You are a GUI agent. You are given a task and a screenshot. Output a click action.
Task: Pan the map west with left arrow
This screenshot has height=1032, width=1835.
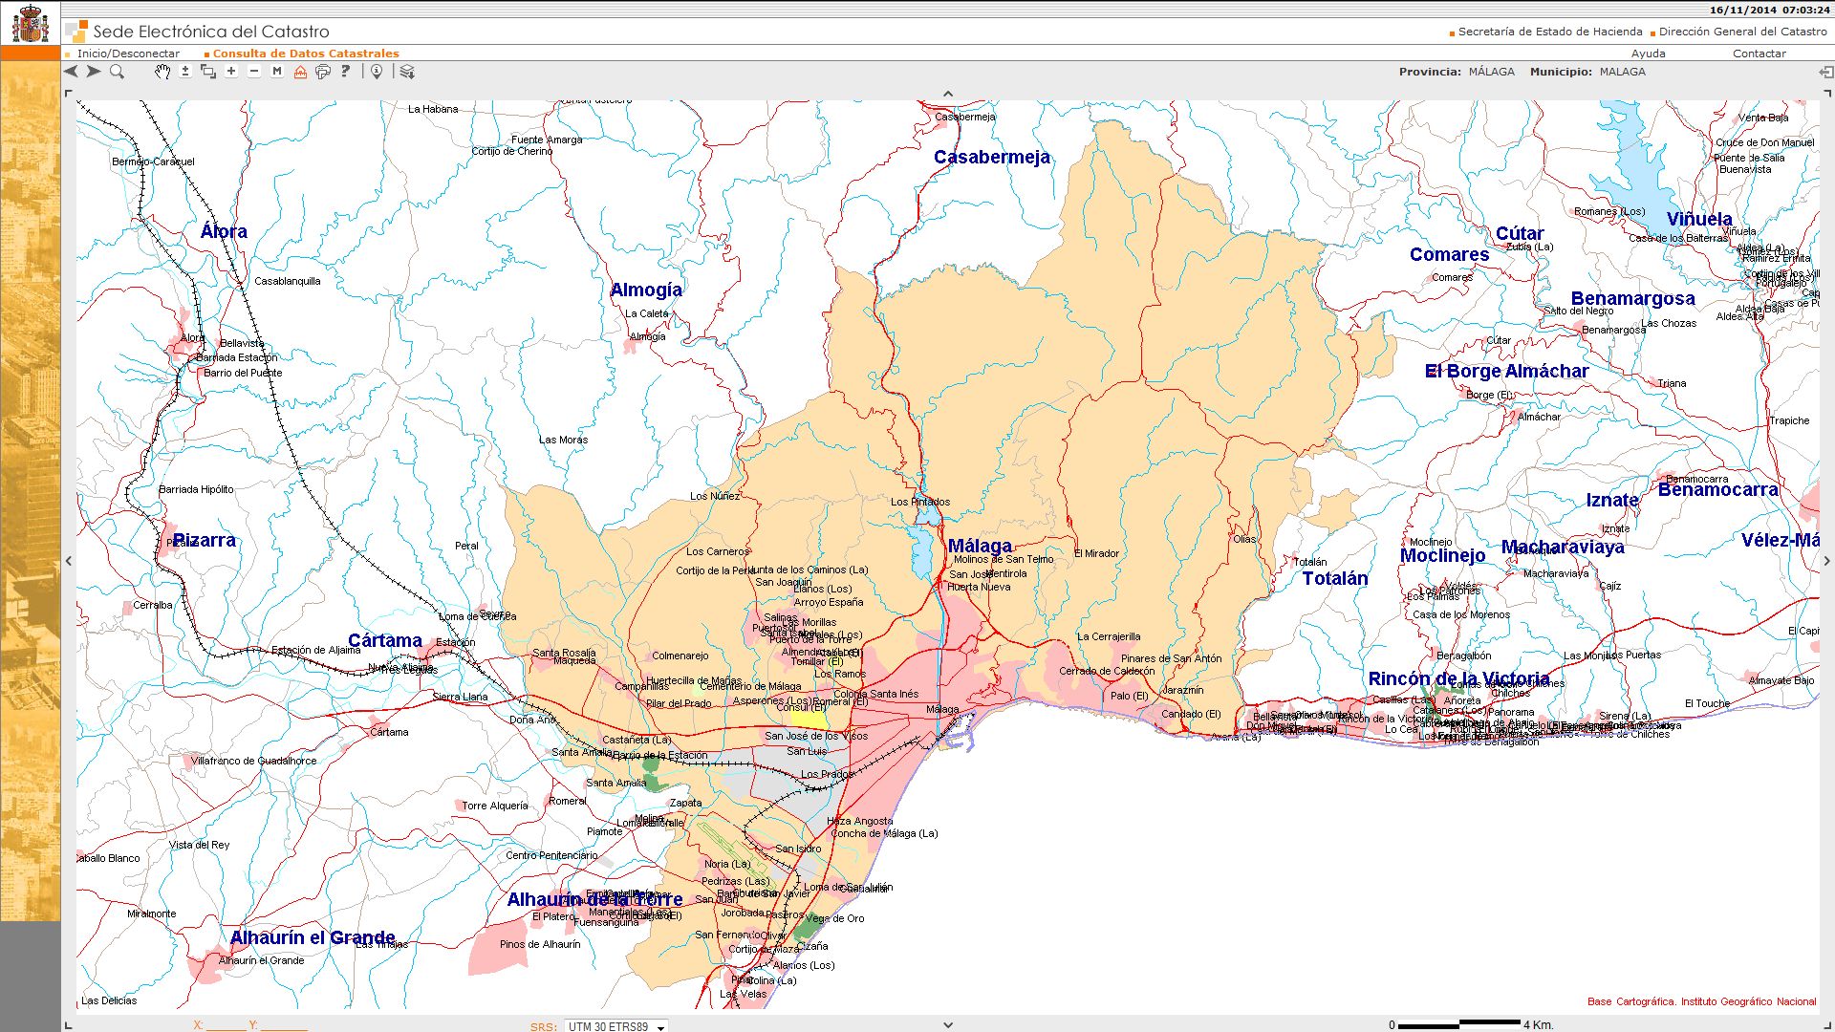click(69, 561)
